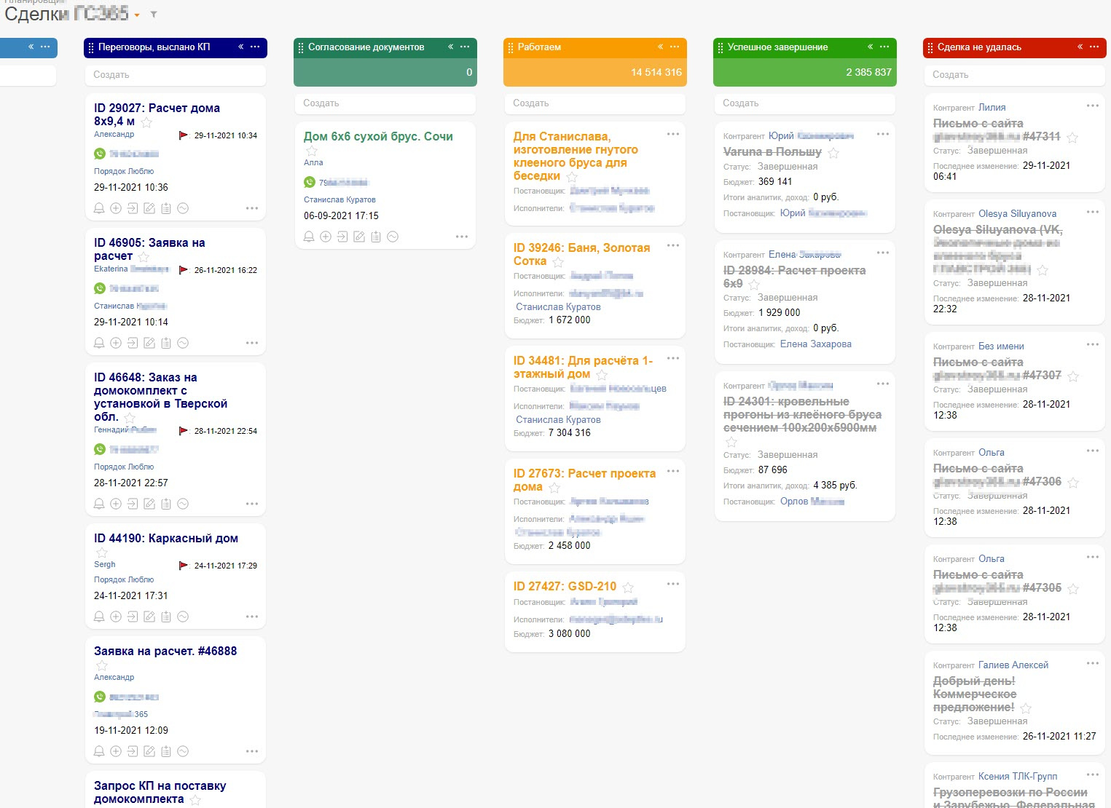
Task: Click the clipboard icon on ID 29027 card
Action: click(166, 208)
